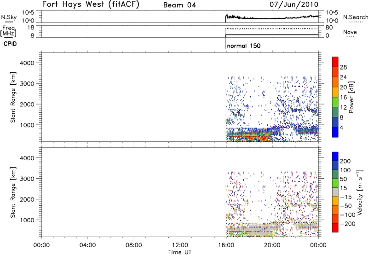Click the red top segment of power colorbar
Screen dimensions: 368x255
(335, 62)
